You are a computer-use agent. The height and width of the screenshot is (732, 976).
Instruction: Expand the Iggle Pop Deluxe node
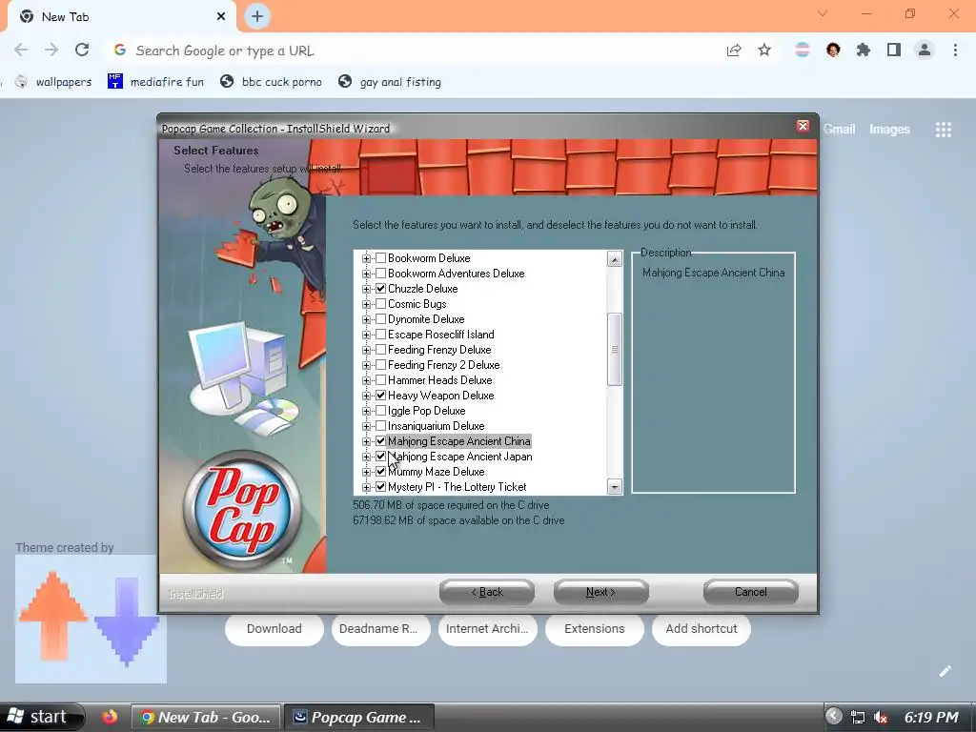tap(367, 412)
